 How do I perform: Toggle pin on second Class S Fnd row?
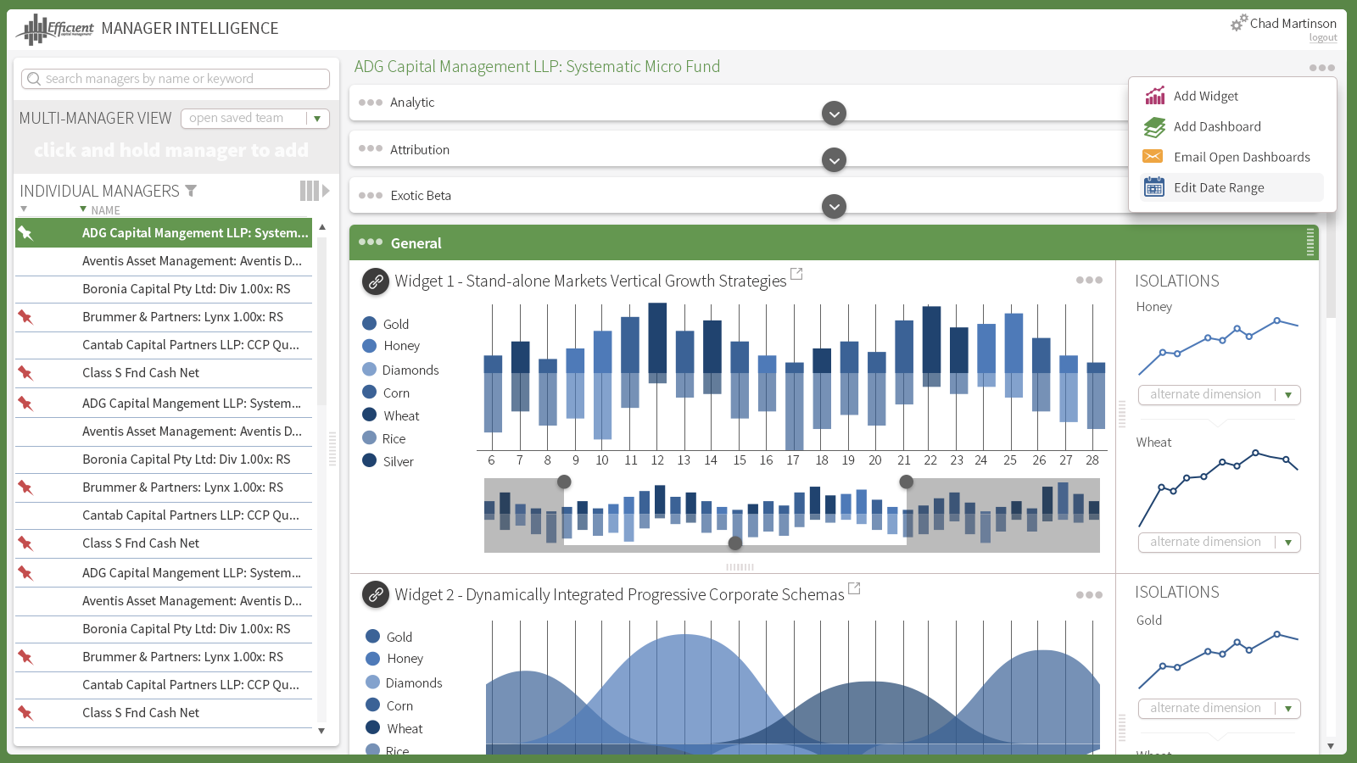25,543
